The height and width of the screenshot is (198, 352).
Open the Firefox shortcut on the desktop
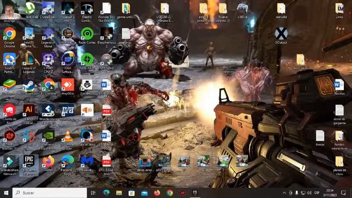point(48,163)
